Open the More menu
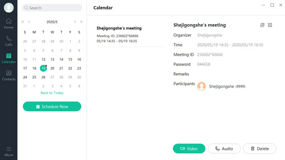285x160 pixels. pyautogui.click(x=9, y=151)
